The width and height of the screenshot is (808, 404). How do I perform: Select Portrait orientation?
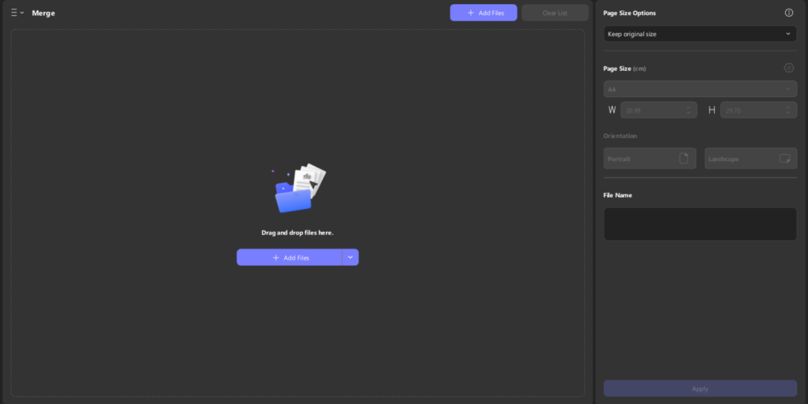(x=649, y=159)
